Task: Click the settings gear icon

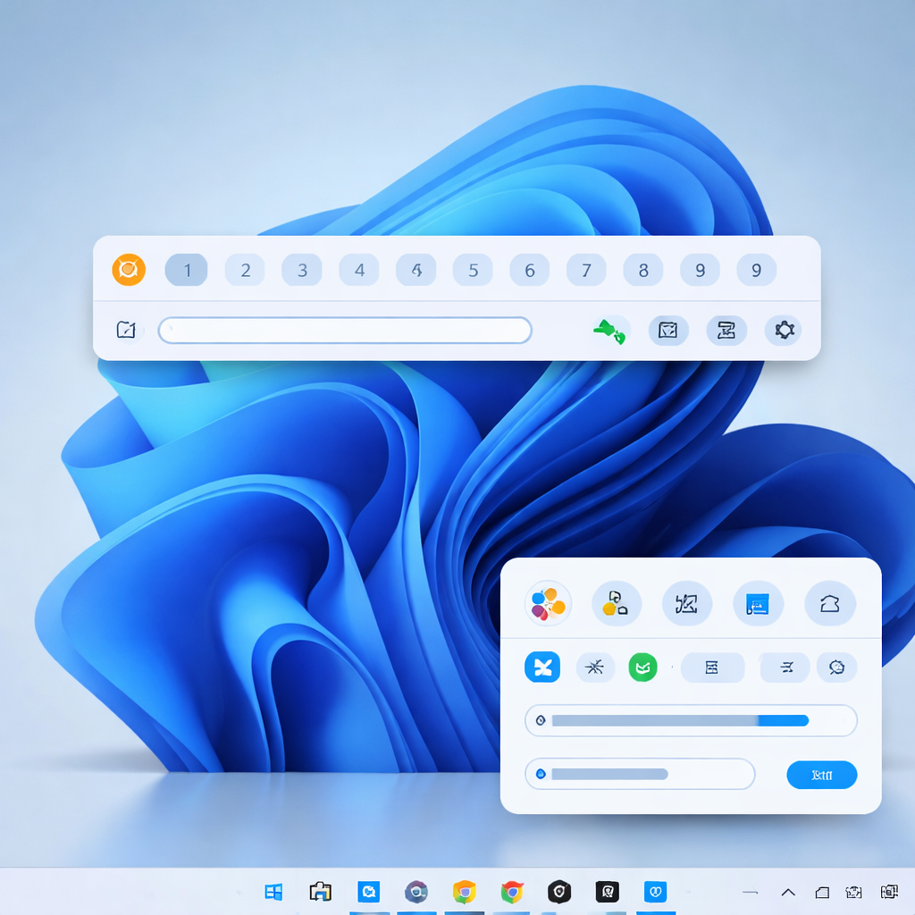Action: [x=784, y=331]
